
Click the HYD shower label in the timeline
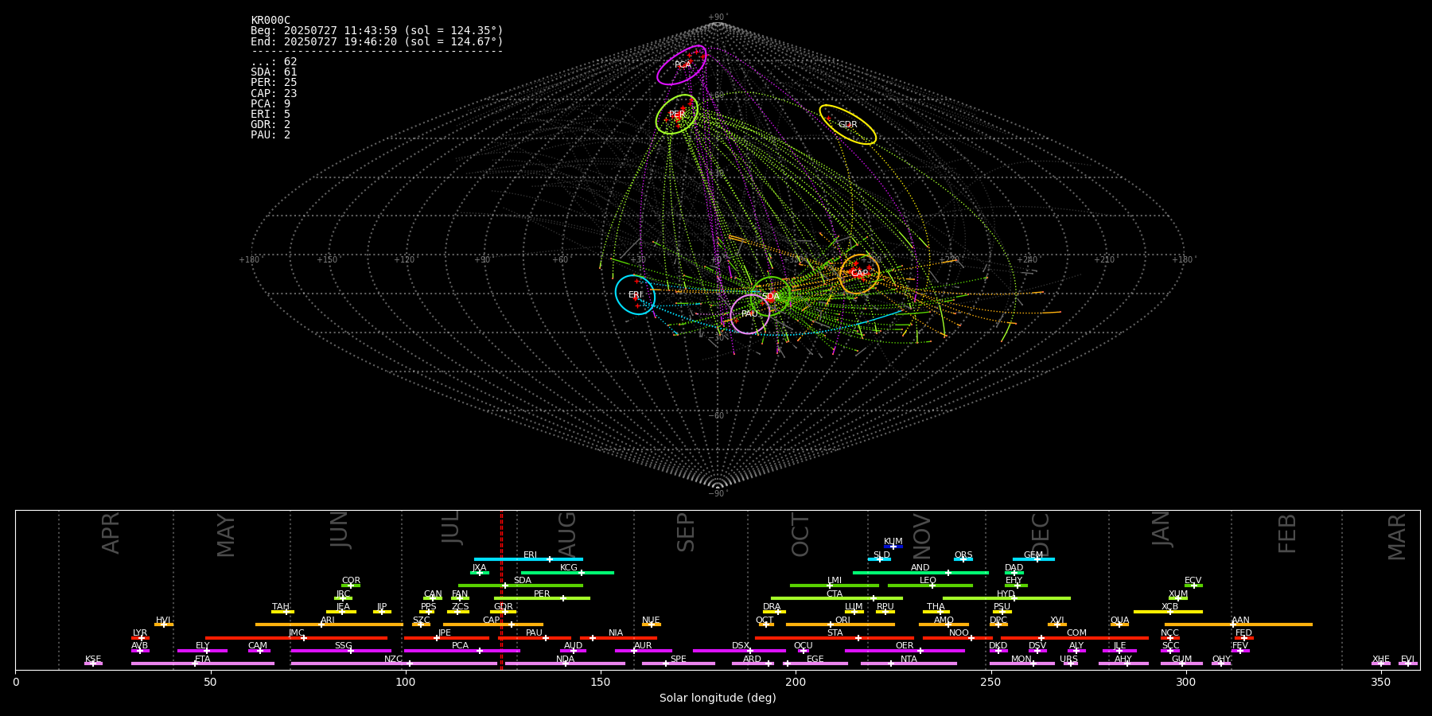coord(1006,594)
